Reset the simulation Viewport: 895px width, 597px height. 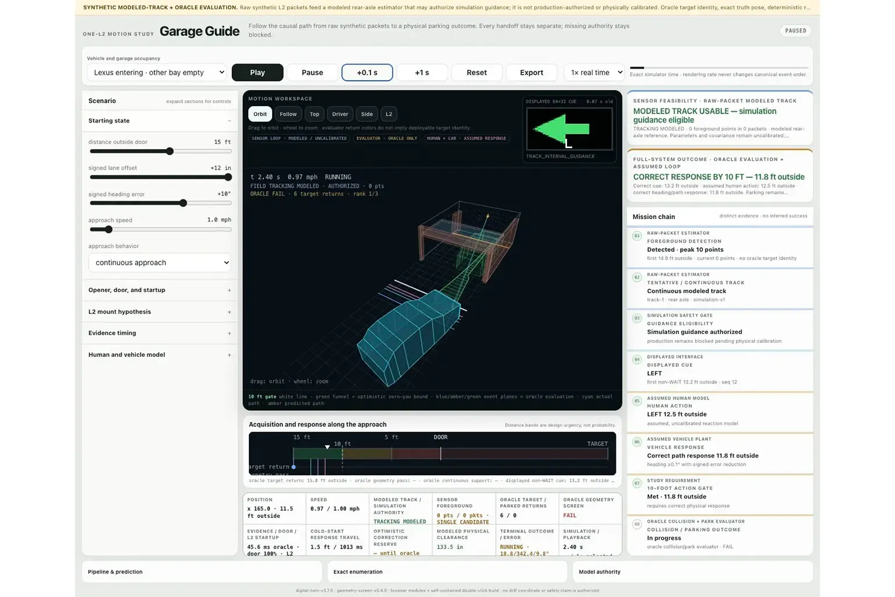pos(477,72)
